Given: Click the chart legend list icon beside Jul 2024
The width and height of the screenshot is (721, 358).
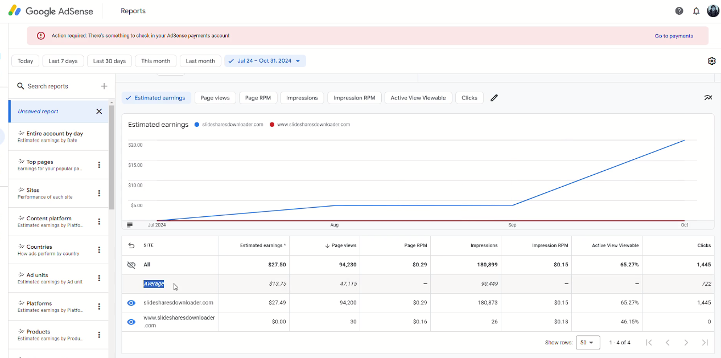Looking at the screenshot, I should pyautogui.click(x=130, y=225).
